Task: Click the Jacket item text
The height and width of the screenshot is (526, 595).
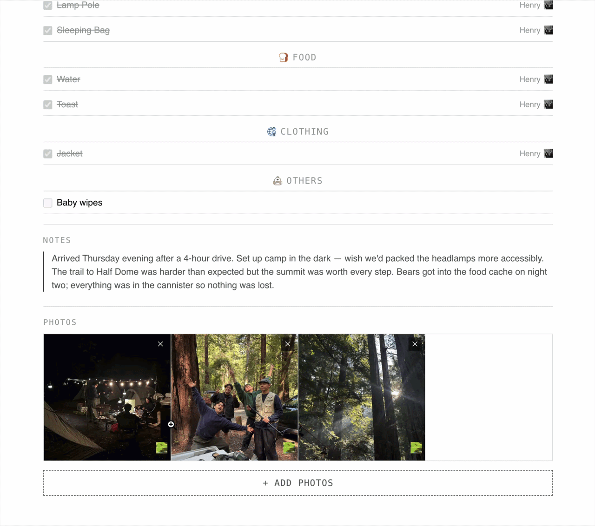Action: 70,153
